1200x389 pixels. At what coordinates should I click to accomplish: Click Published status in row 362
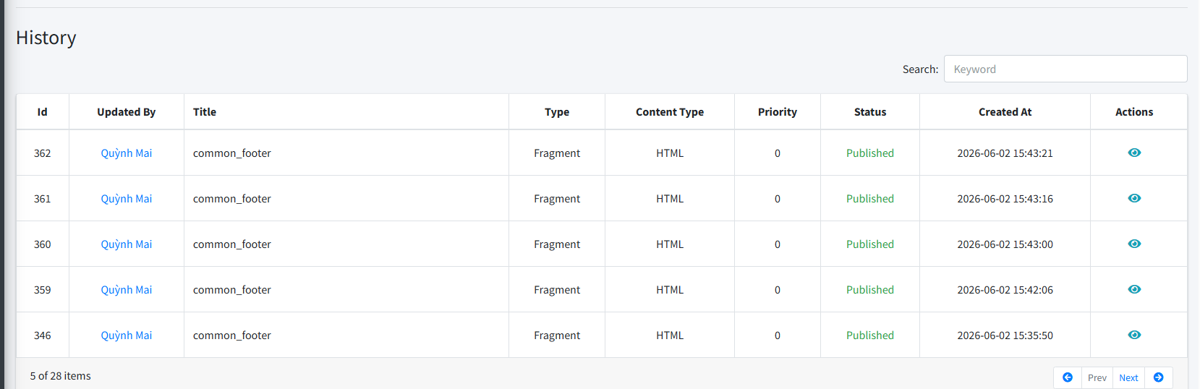(870, 153)
